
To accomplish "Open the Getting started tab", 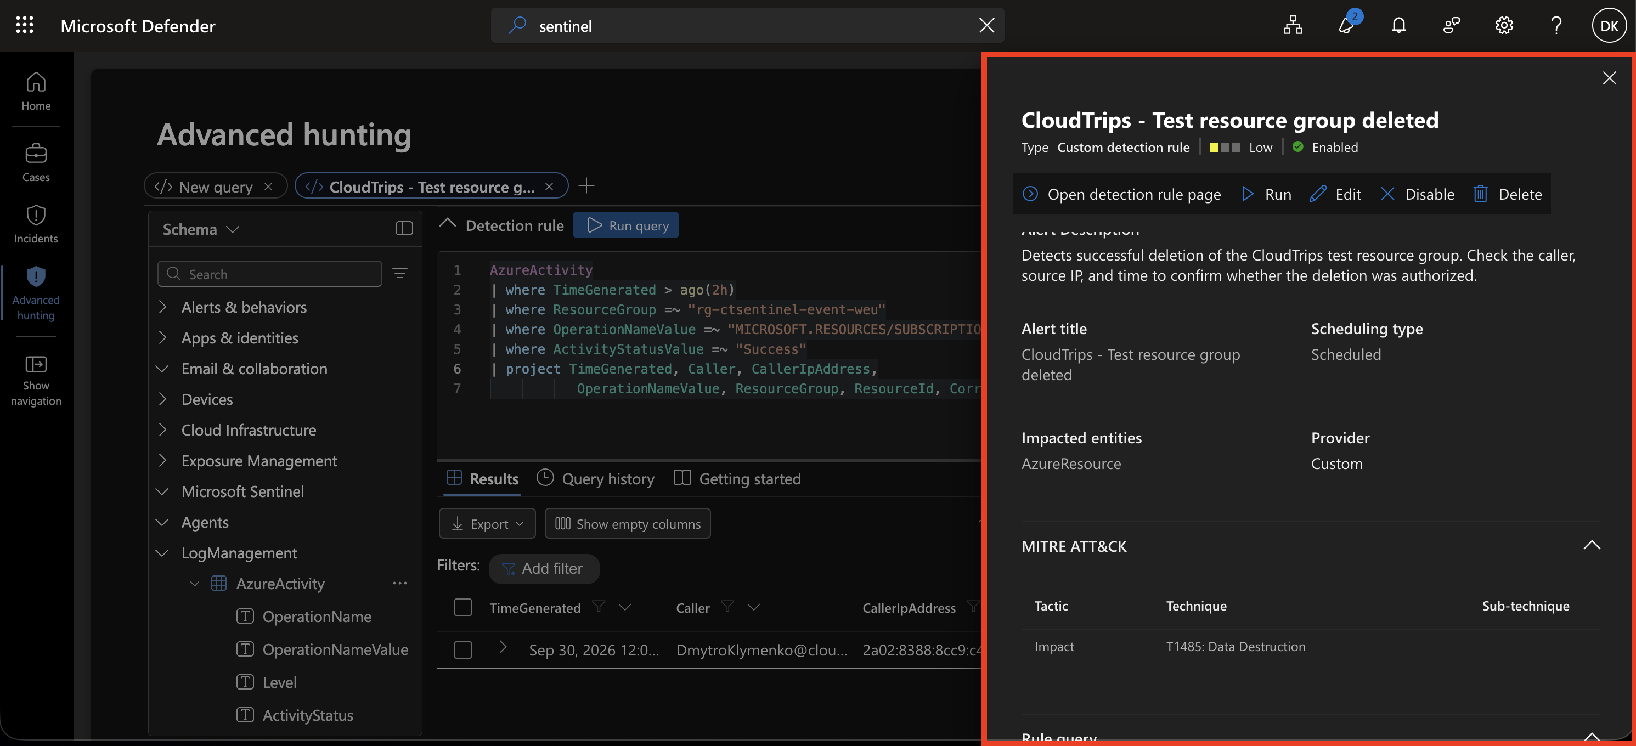I will click(x=737, y=479).
